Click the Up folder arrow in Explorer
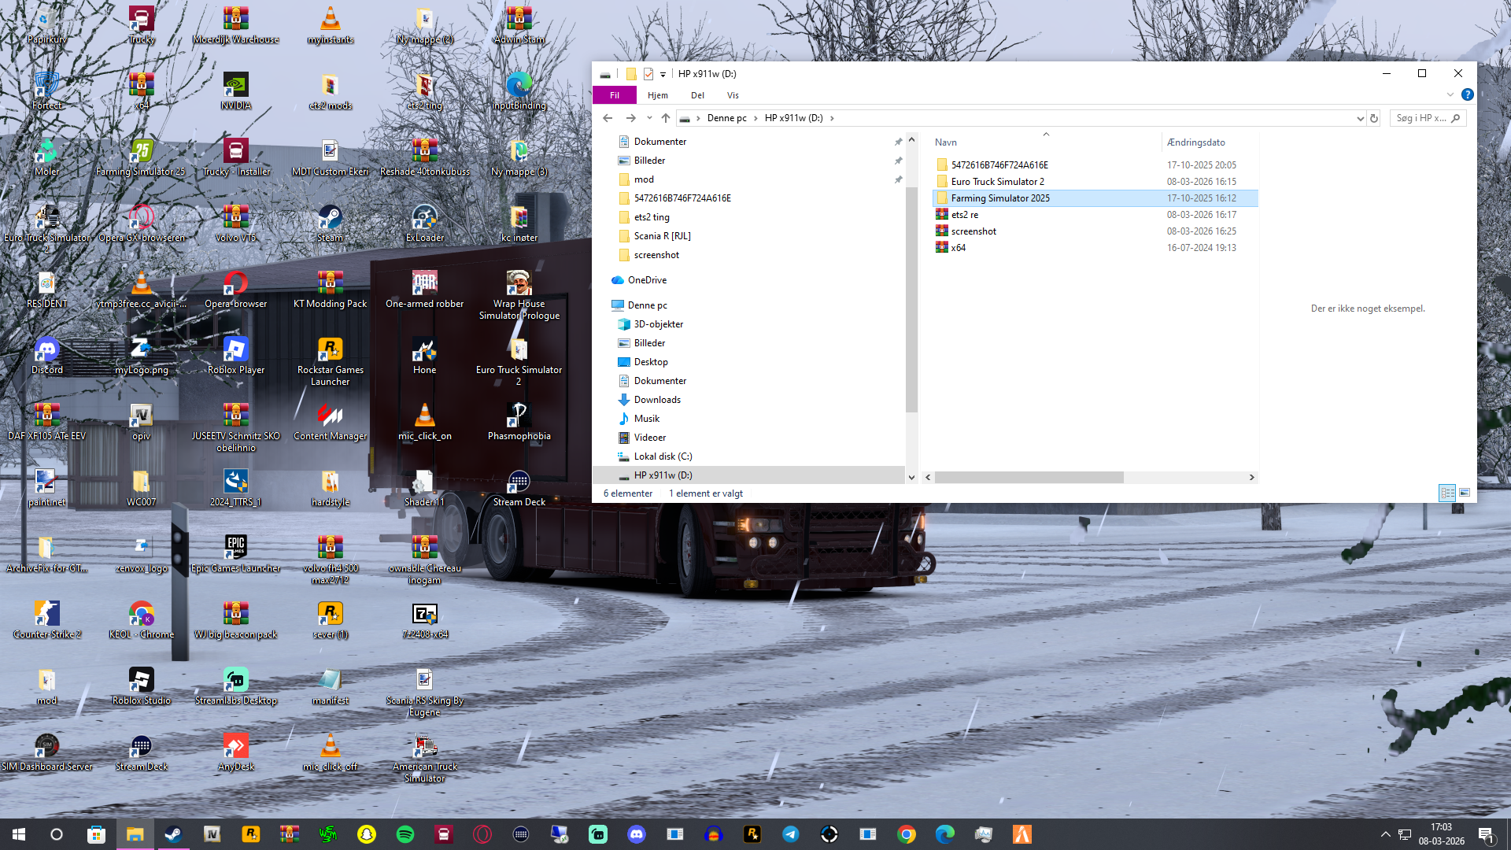The height and width of the screenshot is (850, 1511). [x=666, y=118]
